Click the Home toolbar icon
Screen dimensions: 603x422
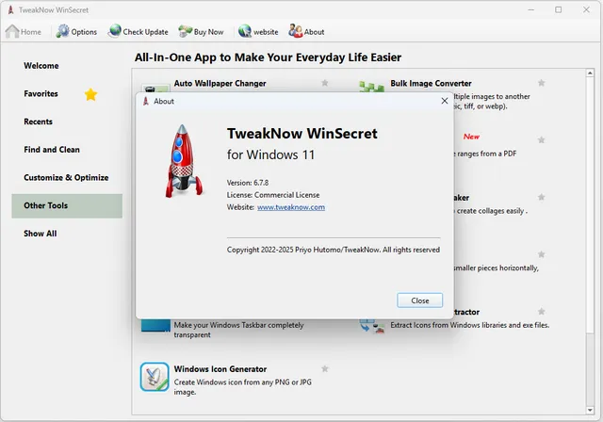click(13, 31)
